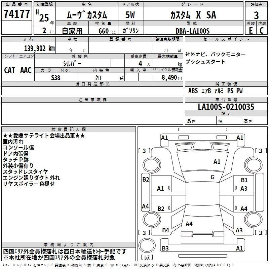Click the inspector note 愛媛サテライト会場出品車

pos(44,136)
